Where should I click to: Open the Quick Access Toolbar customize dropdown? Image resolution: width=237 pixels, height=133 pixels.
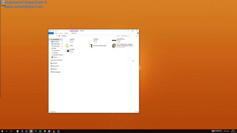(x=57, y=31)
